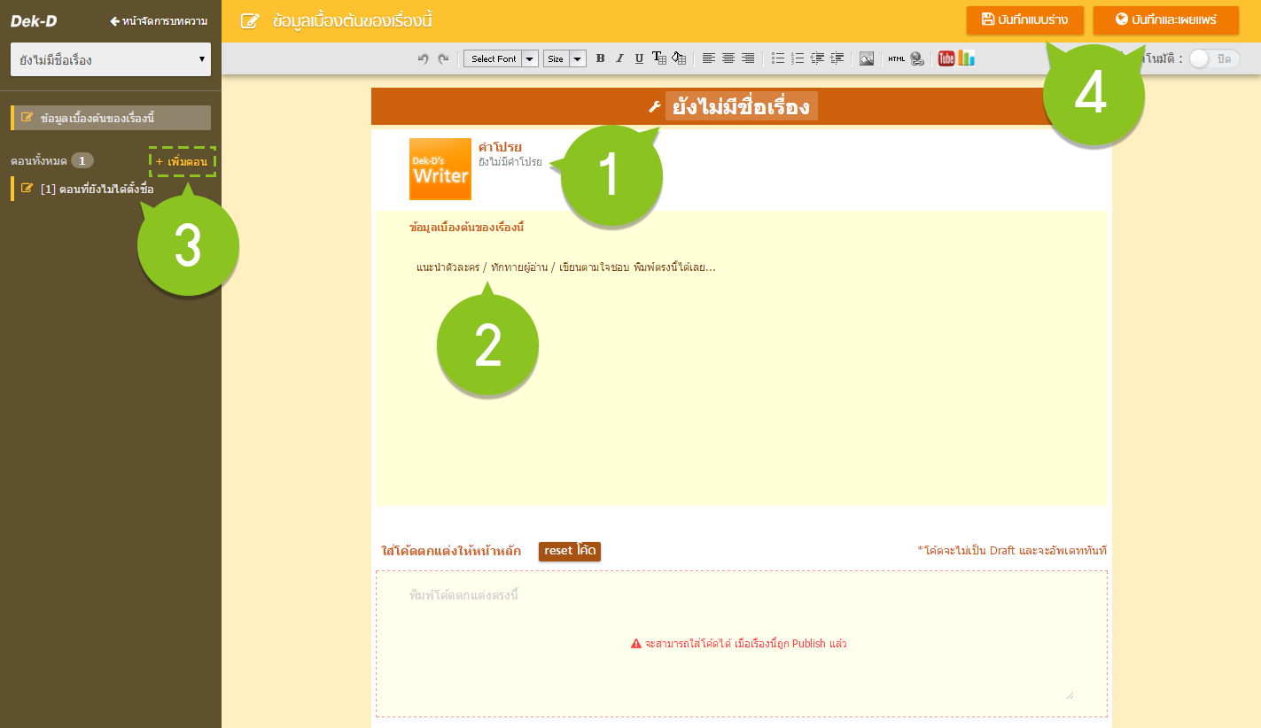
Task: Open the HTML source view
Action: [x=897, y=58]
